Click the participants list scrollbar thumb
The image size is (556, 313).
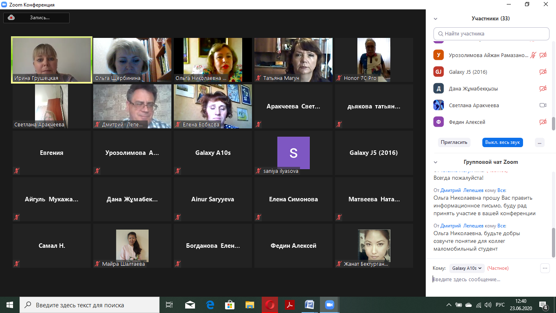pos(553,124)
